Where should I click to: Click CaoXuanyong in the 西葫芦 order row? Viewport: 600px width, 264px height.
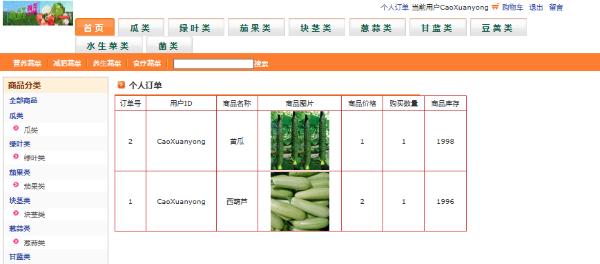coord(181,202)
